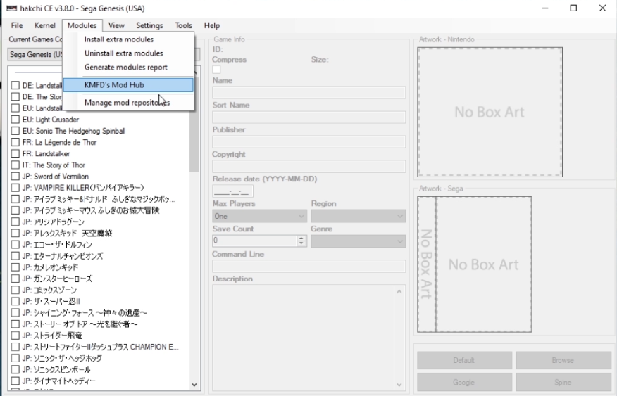
Task: Check the FR: Landstalker checkbox
Action: coord(15,153)
